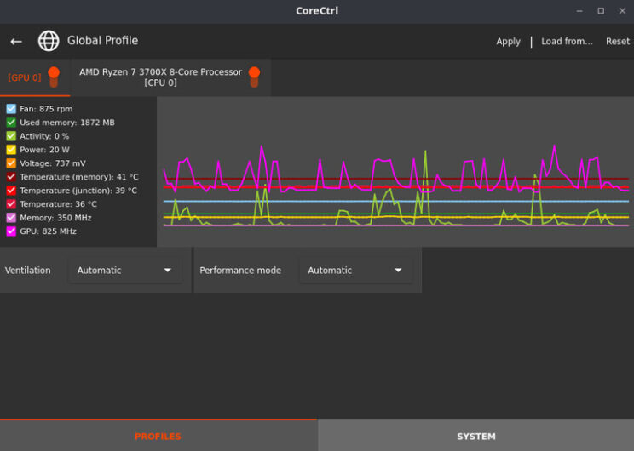This screenshot has width=634, height=451.
Task: Uncheck the Fan 875 rpm checkbox
Action: click(x=11, y=109)
